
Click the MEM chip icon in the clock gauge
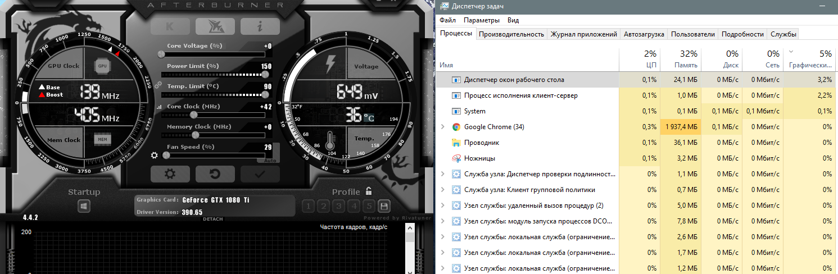point(102,139)
